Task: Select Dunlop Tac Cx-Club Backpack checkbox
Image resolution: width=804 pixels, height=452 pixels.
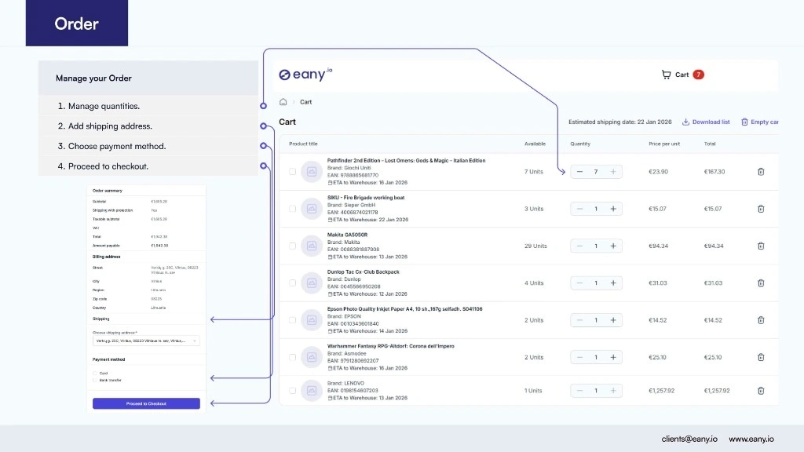Action: pyautogui.click(x=292, y=282)
